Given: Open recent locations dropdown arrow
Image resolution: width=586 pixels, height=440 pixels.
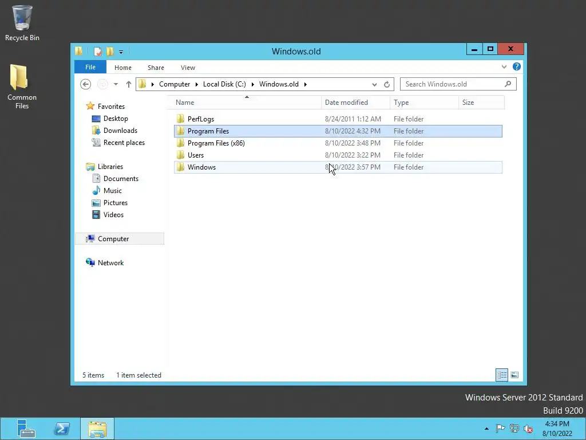Looking at the screenshot, I should 116,84.
